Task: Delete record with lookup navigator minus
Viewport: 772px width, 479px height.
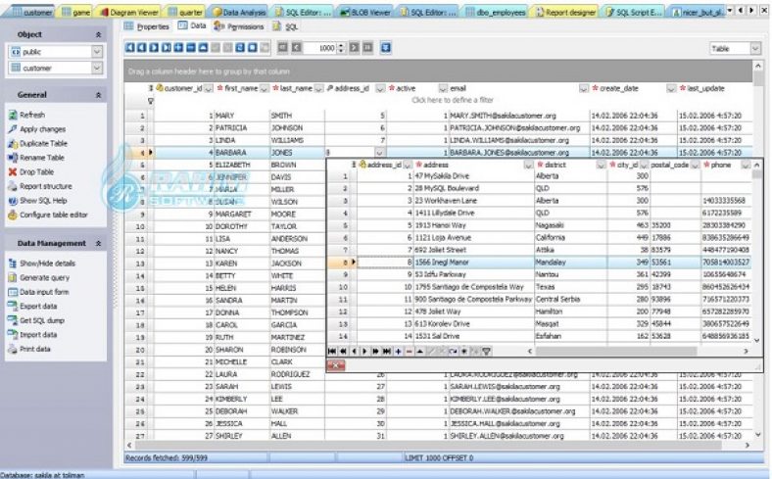Action: (x=410, y=352)
